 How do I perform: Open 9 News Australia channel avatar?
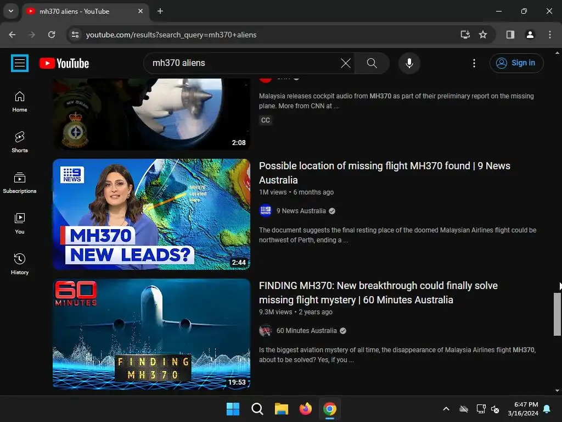coord(266,210)
